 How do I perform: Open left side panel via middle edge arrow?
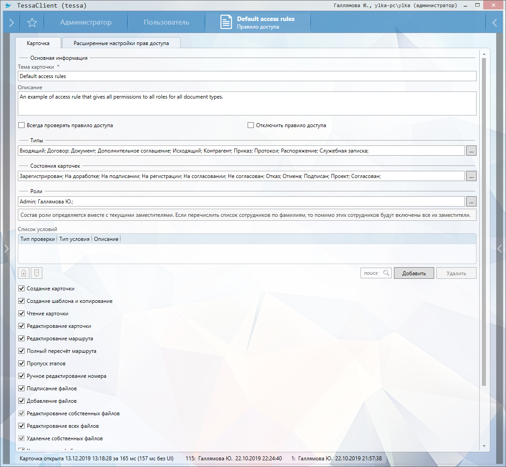[x=6, y=248]
